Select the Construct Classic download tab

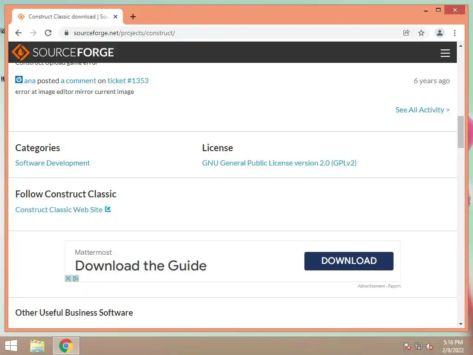click(x=67, y=17)
